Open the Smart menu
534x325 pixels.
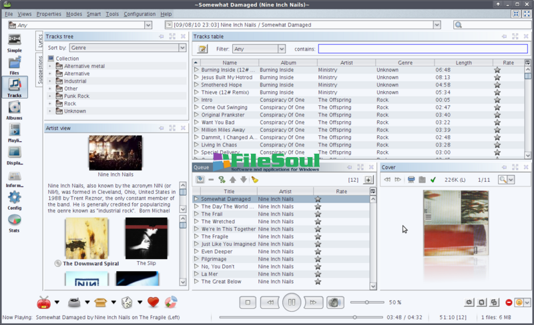tap(93, 14)
